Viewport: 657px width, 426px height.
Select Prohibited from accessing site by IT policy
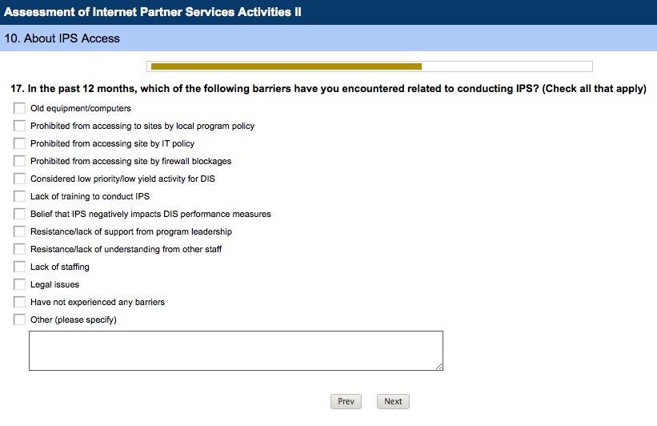coord(19,143)
